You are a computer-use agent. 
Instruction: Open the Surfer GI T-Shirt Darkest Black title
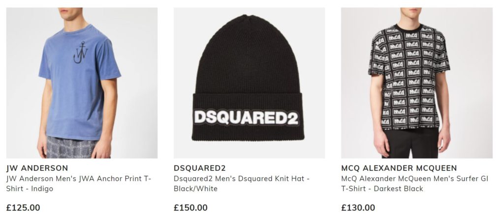(x=414, y=184)
